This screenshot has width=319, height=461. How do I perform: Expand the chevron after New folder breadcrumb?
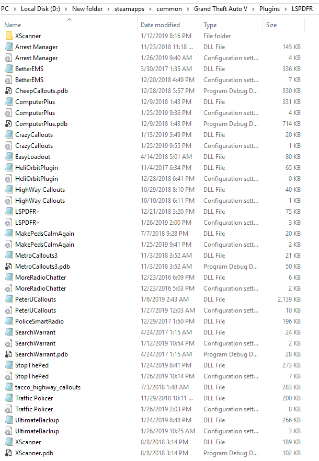tap(108, 9)
